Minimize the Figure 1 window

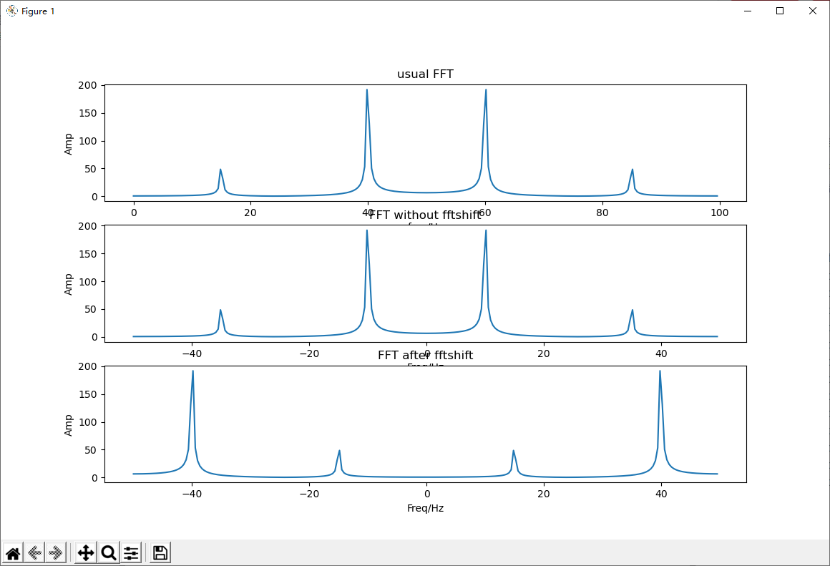(x=748, y=11)
